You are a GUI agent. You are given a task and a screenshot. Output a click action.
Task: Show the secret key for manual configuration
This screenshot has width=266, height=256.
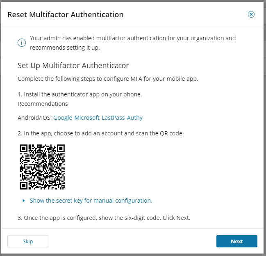click(x=91, y=201)
